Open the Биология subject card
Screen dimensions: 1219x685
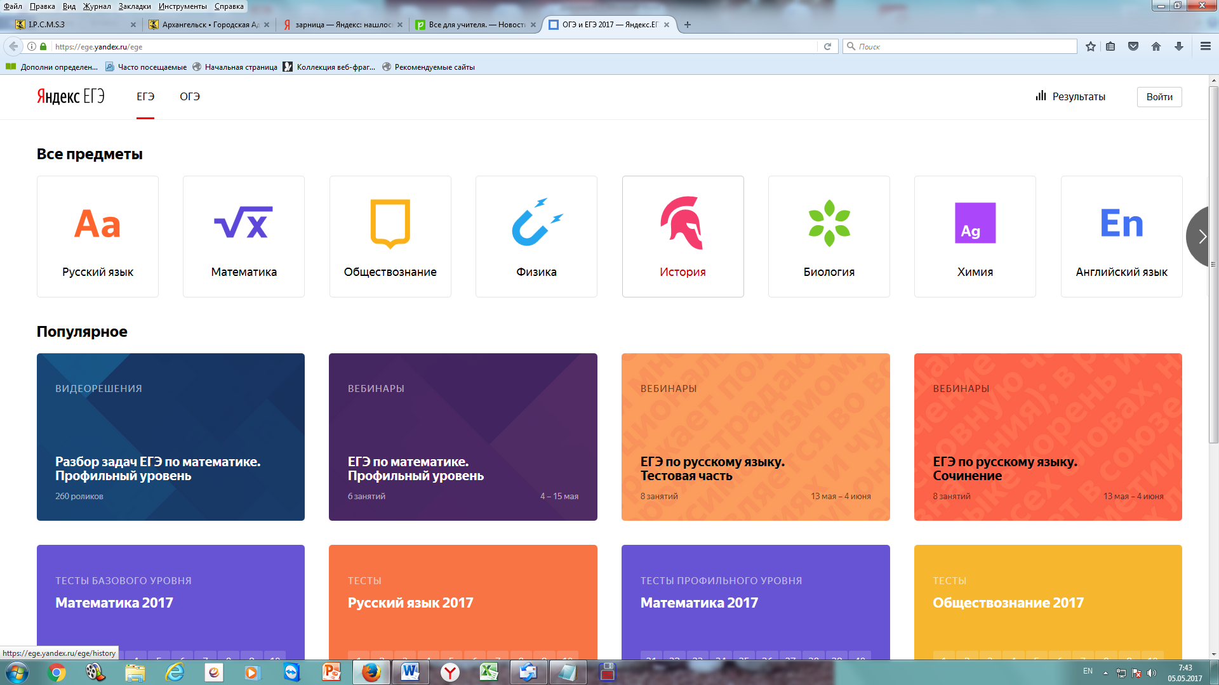pos(829,237)
